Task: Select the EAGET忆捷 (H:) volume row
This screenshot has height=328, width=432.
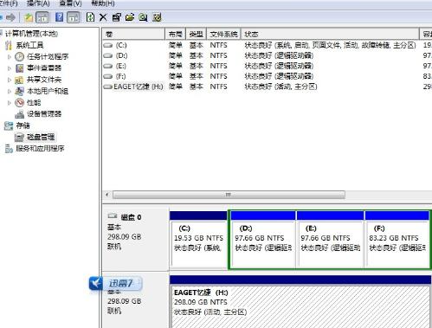Action: coord(267,87)
